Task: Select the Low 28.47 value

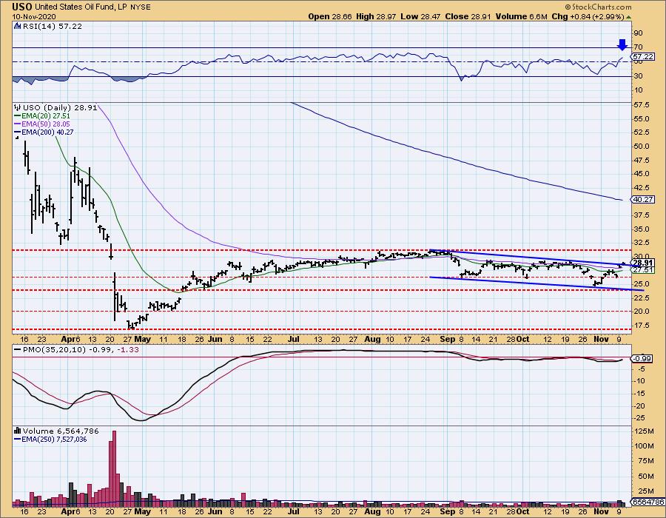Action: tap(420, 16)
